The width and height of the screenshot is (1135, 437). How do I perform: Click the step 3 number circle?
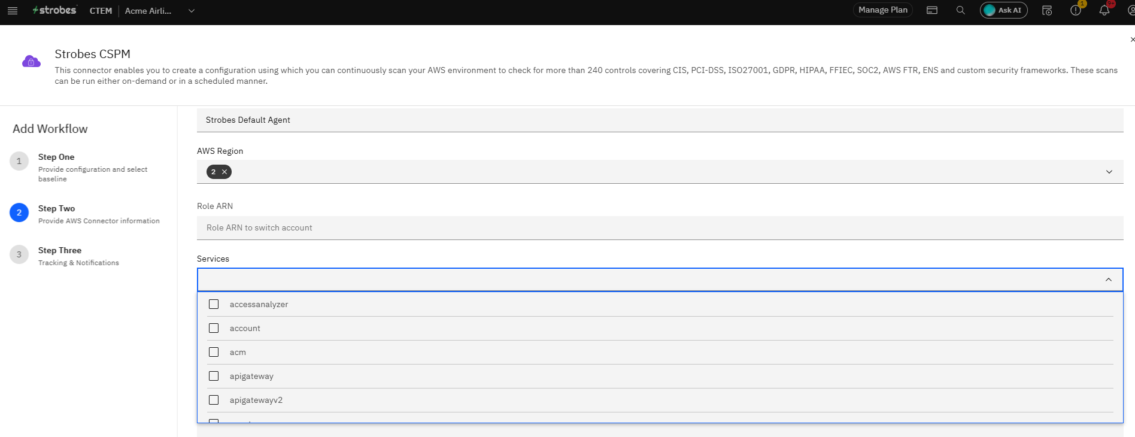coord(19,254)
